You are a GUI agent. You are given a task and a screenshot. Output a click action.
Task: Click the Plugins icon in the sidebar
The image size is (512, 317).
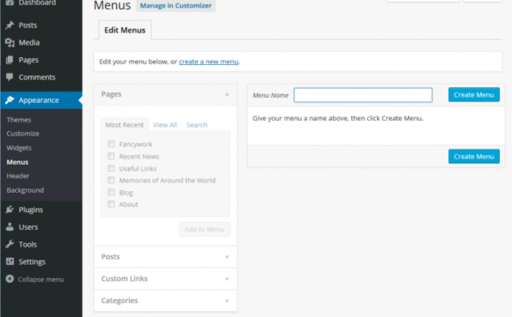click(x=10, y=210)
